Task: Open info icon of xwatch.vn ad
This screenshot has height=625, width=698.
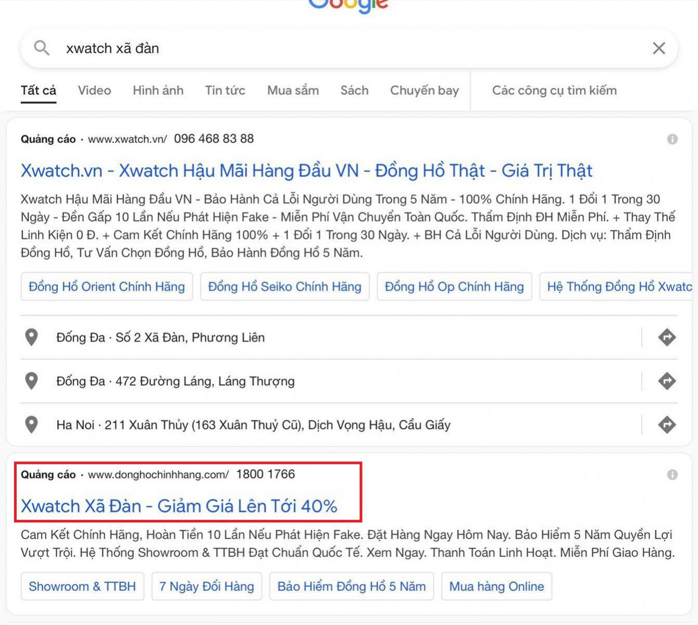Action: (x=672, y=139)
